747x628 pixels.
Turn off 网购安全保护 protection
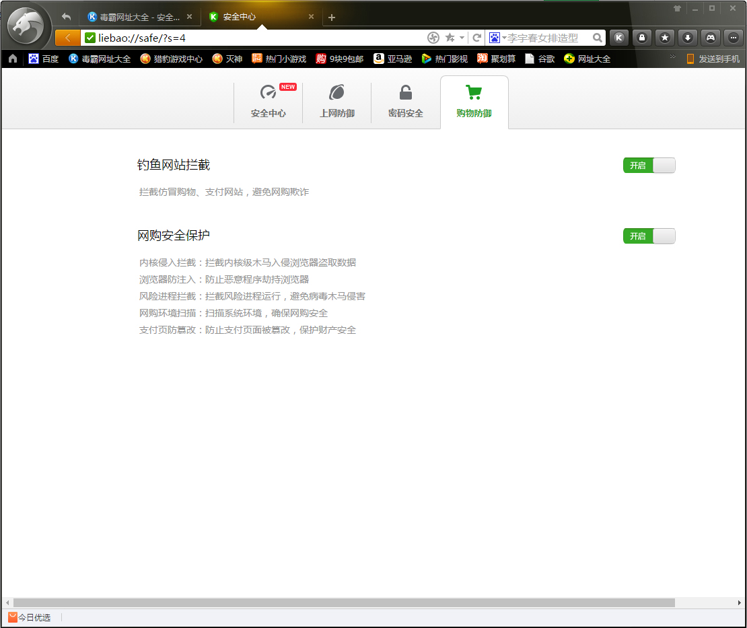648,236
